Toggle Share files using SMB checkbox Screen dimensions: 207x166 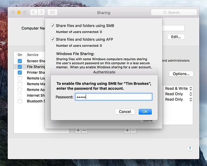53,26
